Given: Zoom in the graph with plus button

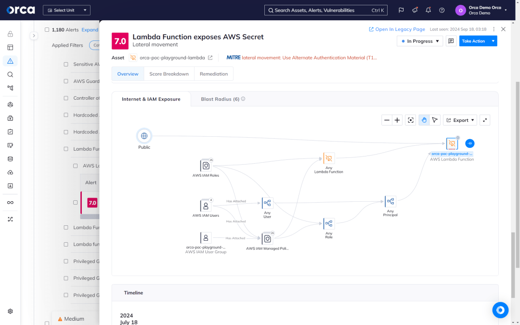Looking at the screenshot, I should click(397, 120).
